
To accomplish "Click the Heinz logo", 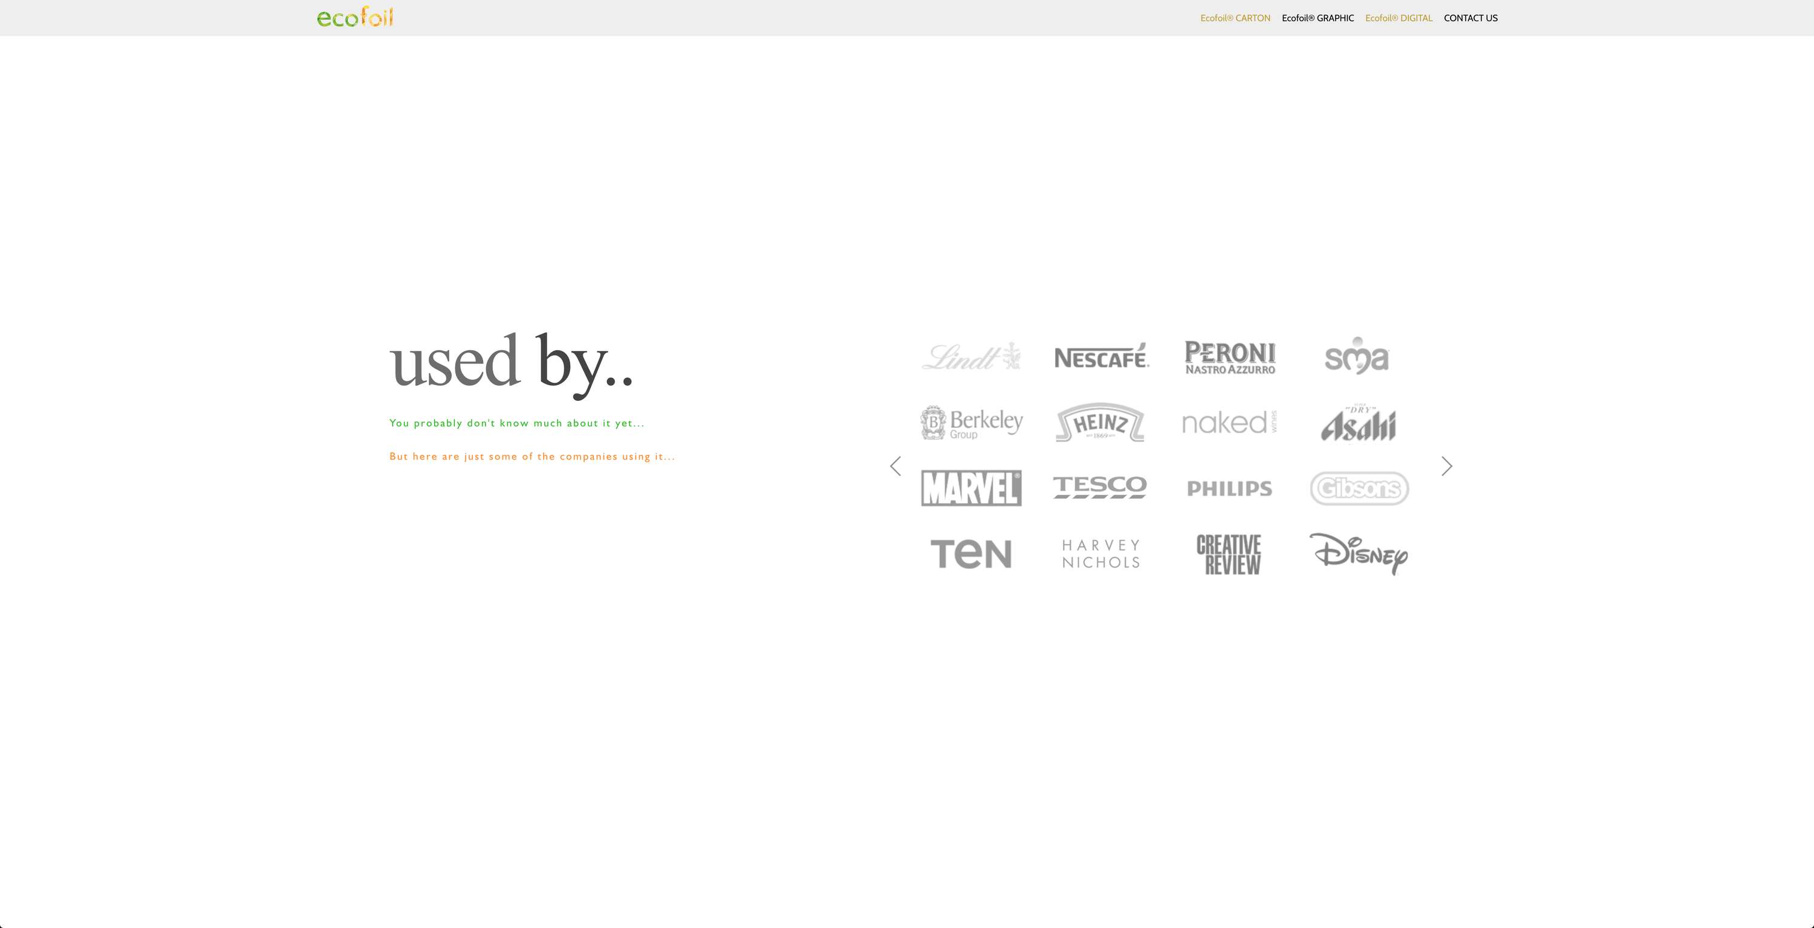I will click(x=1100, y=423).
